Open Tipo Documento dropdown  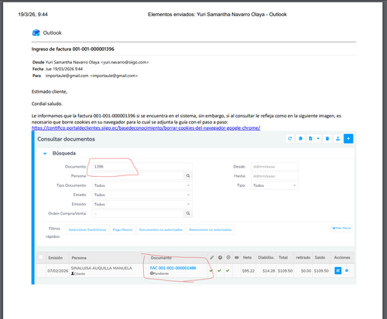pos(142,185)
